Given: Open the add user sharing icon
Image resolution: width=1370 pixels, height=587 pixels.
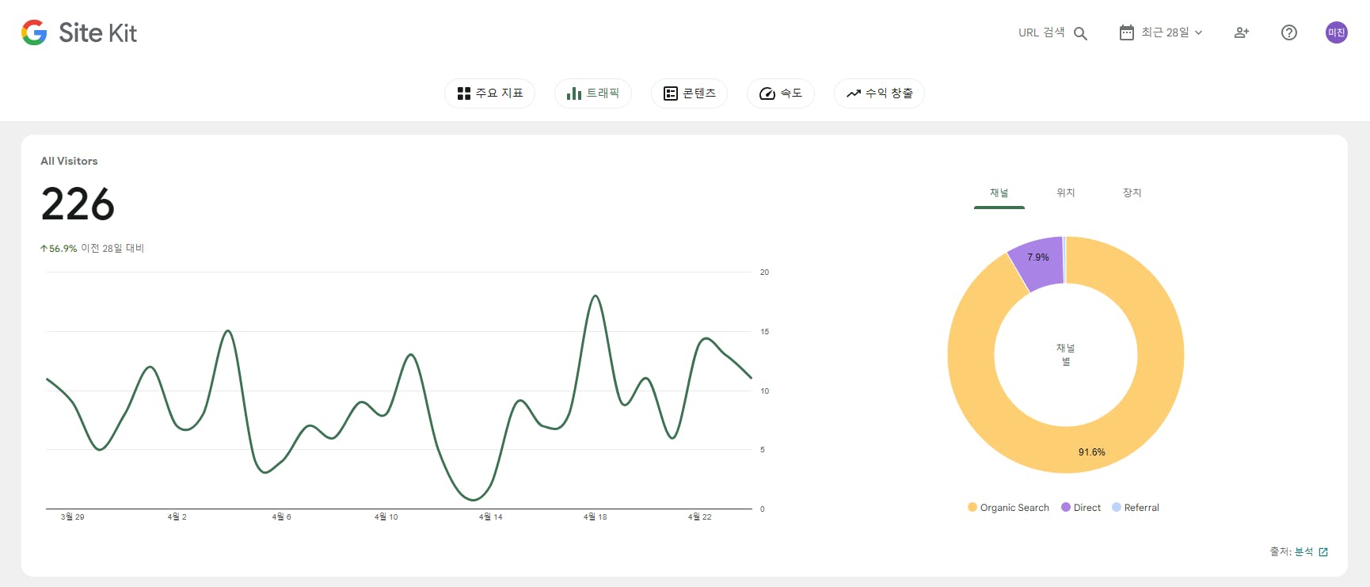Looking at the screenshot, I should (x=1242, y=32).
